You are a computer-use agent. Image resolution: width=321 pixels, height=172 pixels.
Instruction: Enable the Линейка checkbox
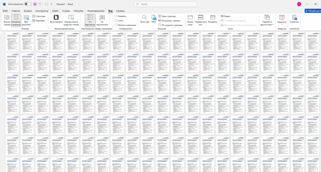click(116, 16)
